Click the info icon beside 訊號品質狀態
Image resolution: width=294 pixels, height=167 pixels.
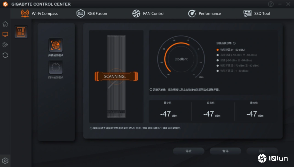234,43
